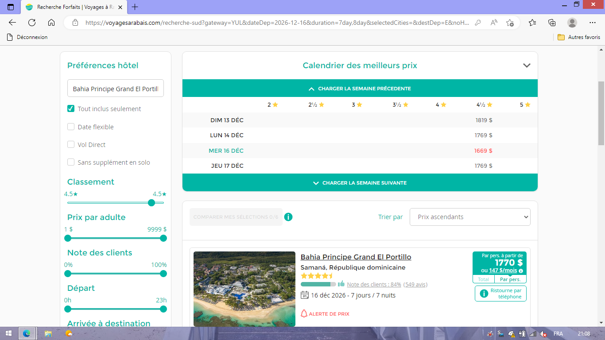Select the 1669 $ price for Mer 16 déc

click(483, 151)
